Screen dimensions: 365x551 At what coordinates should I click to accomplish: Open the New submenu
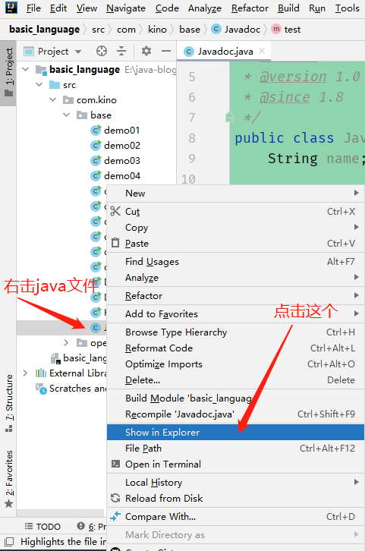(x=235, y=194)
